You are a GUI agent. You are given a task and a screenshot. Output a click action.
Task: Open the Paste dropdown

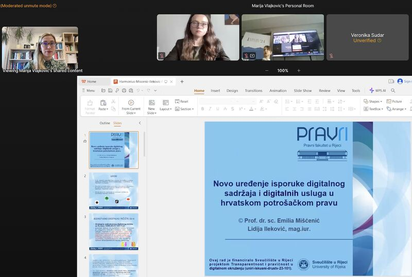pos(104,109)
